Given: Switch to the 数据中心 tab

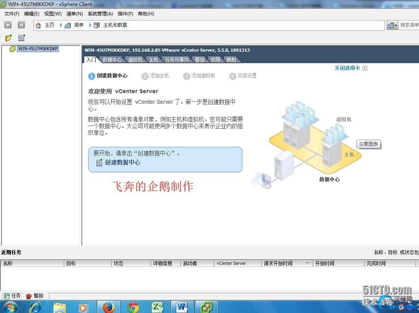Looking at the screenshot, I should coord(112,60).
